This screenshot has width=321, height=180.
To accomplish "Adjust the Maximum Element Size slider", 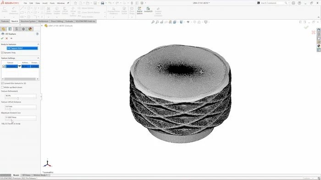I will [x=11, y=120].
